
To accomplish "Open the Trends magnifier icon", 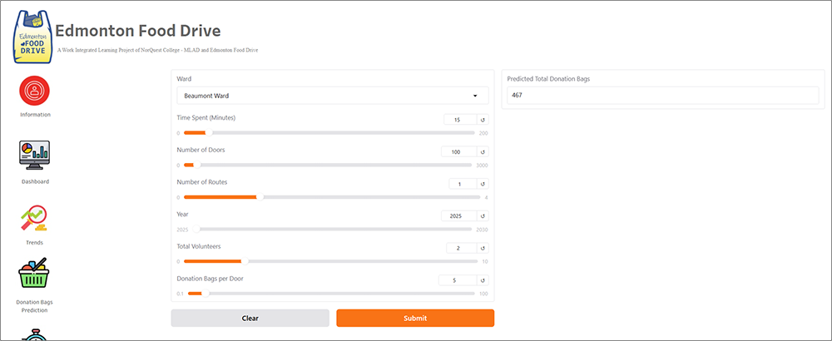I will coord(35,219).
